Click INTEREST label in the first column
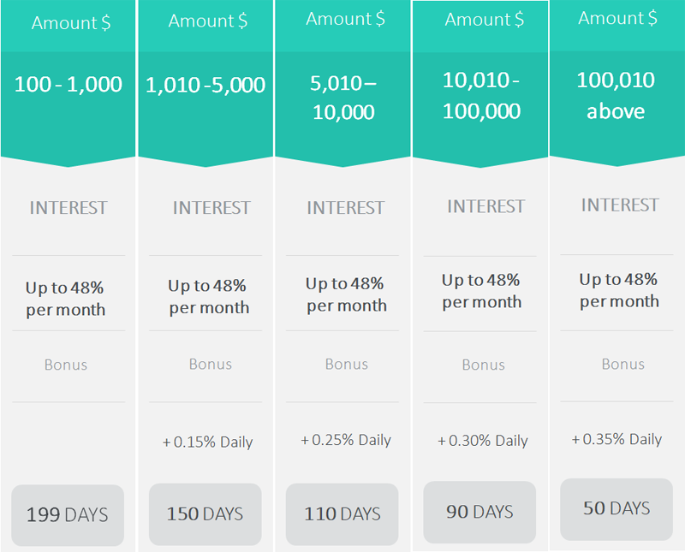 [x=68, y=208]
